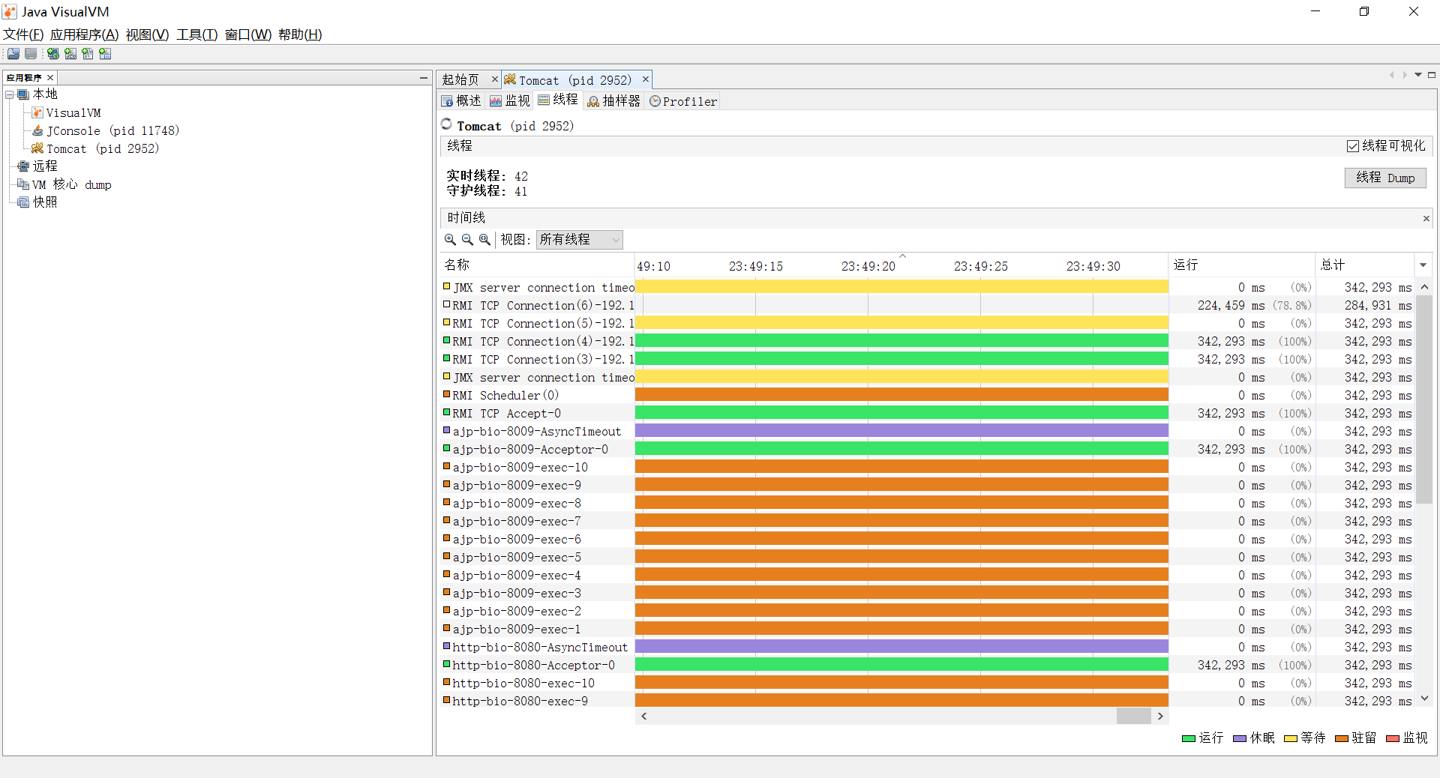Click the zoom out timeline magnifier icon

point(467,240)
